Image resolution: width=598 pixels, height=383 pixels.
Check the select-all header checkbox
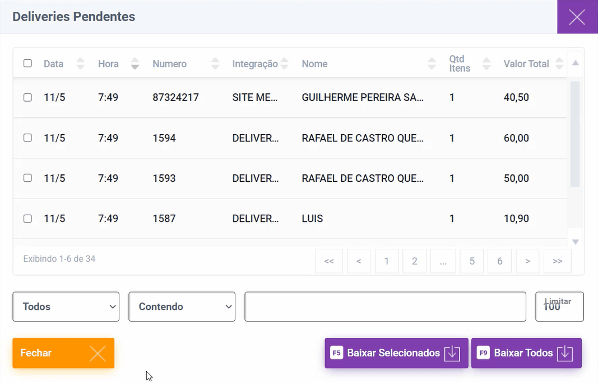point(27,63)
